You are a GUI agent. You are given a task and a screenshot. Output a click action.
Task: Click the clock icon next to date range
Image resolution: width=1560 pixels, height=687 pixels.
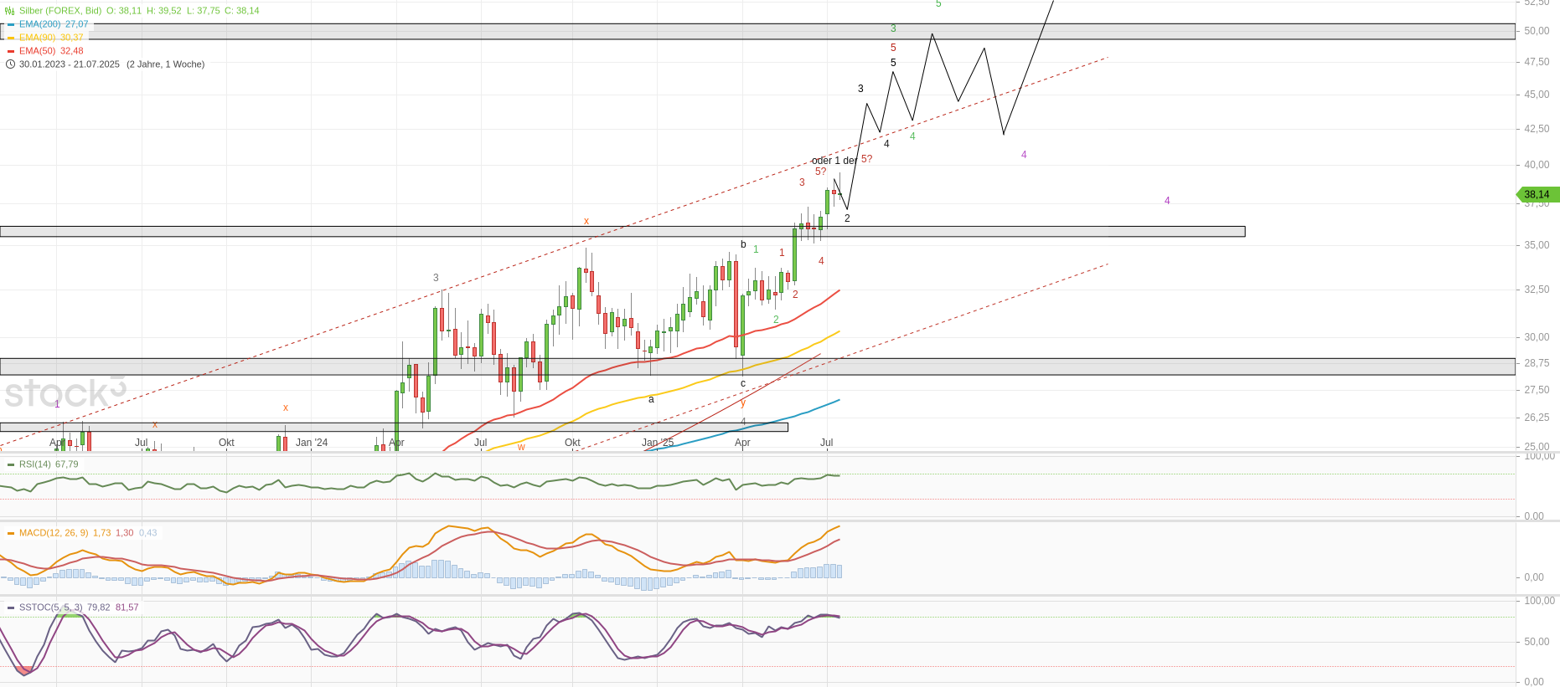pos(10,64)
